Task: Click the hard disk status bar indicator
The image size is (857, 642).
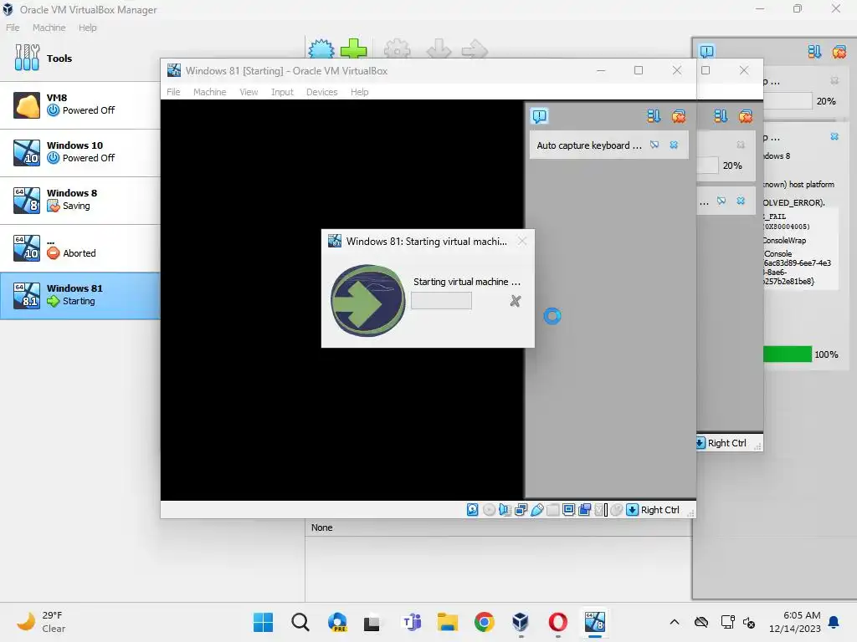Action: pyautogui.click(x=473, y=509)
